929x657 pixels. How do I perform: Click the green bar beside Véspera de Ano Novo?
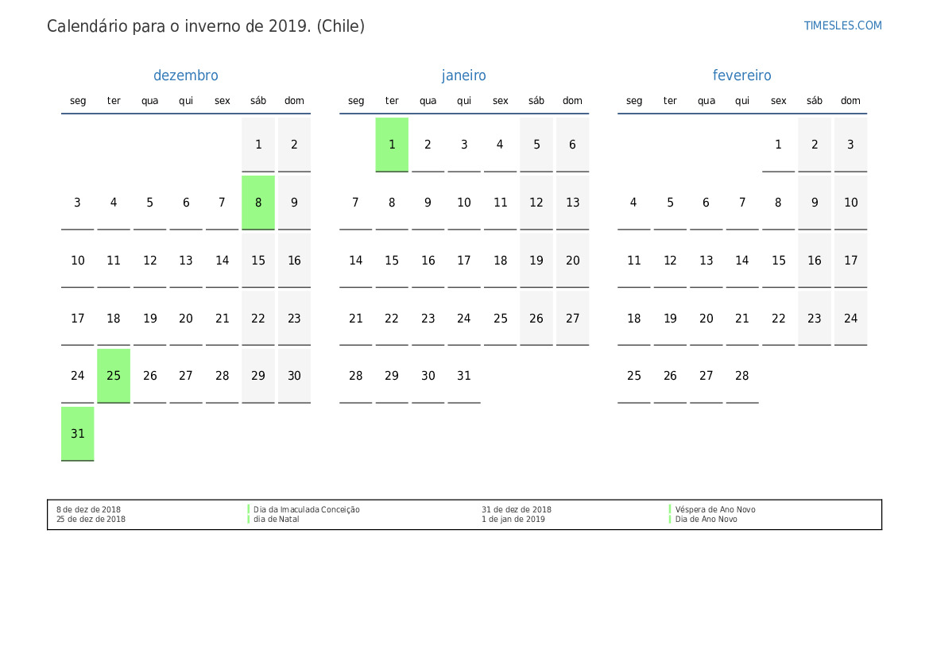tap(671, 509)
